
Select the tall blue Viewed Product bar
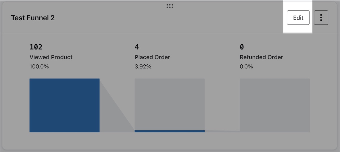pos(64,105)
